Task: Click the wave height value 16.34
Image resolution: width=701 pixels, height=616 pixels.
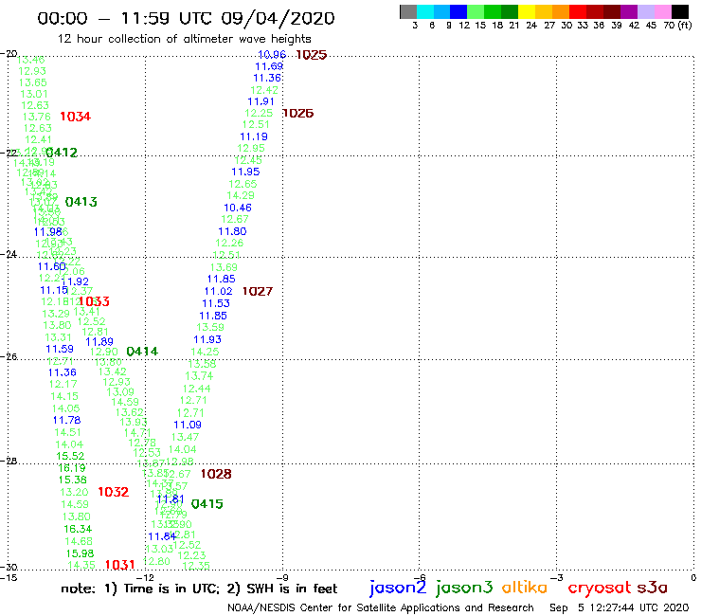Action: click(78, 529)
